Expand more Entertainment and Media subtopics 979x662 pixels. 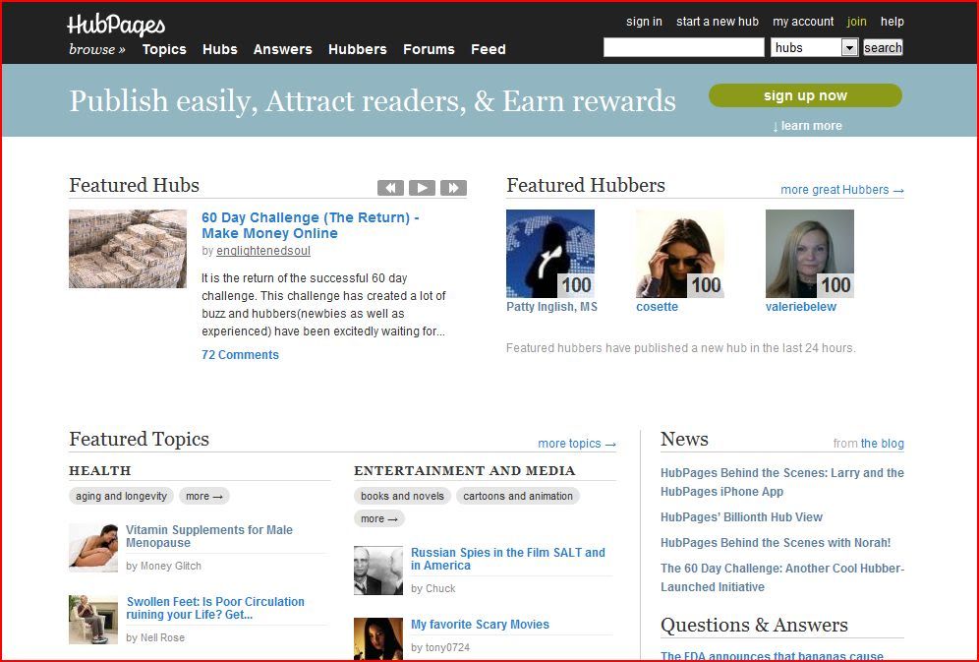(x=379, y=518)
